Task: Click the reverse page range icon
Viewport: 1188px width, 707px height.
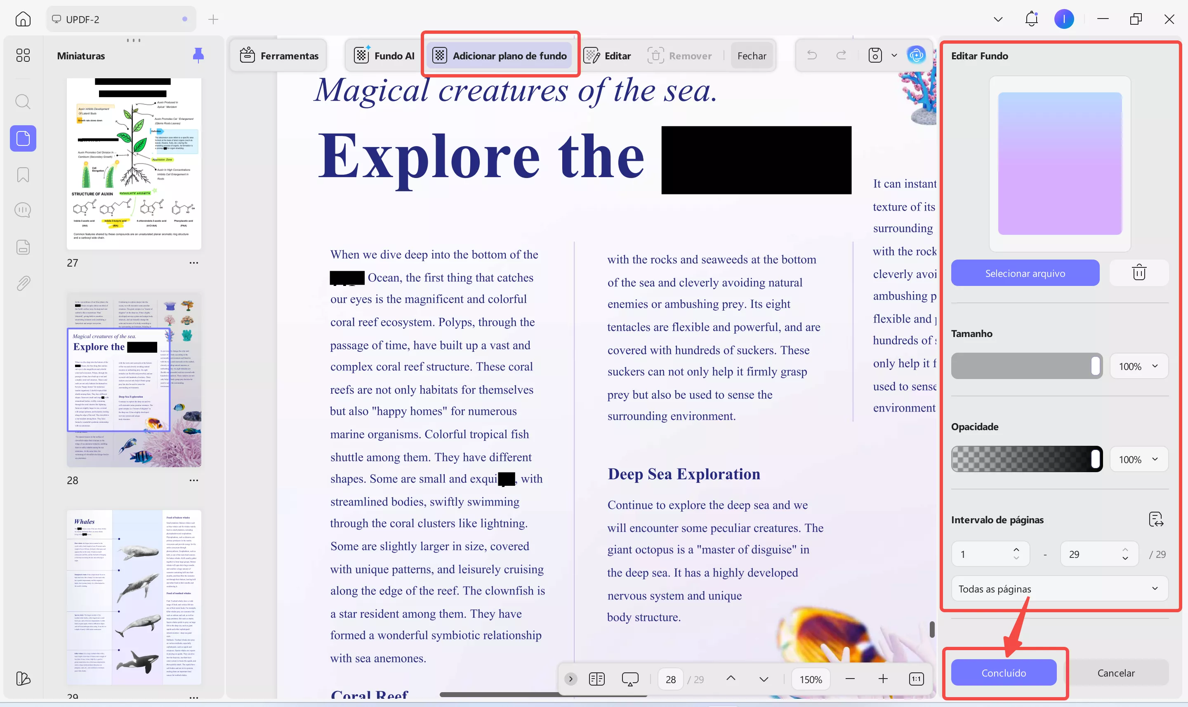Action: tap(1155, 519)
